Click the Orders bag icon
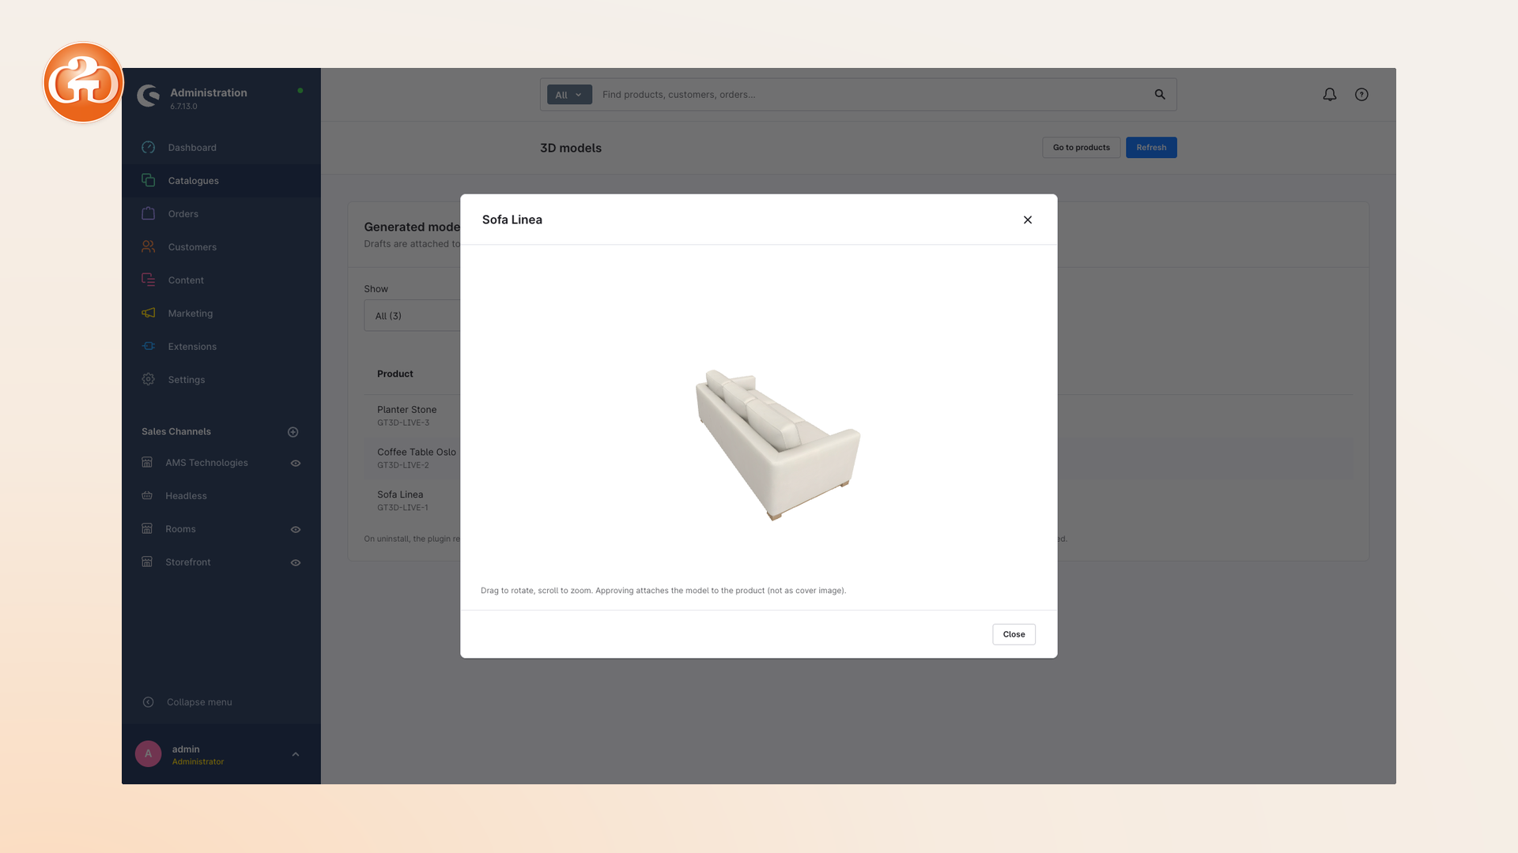Image resolution: width=1518 pixels, height=853 pixels. tap(148, 214)
